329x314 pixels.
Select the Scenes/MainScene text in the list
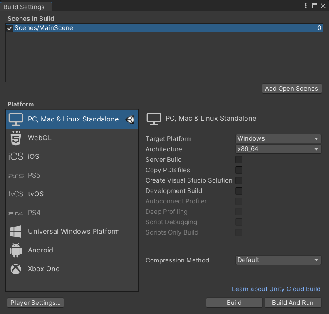[x=44, y=28]
